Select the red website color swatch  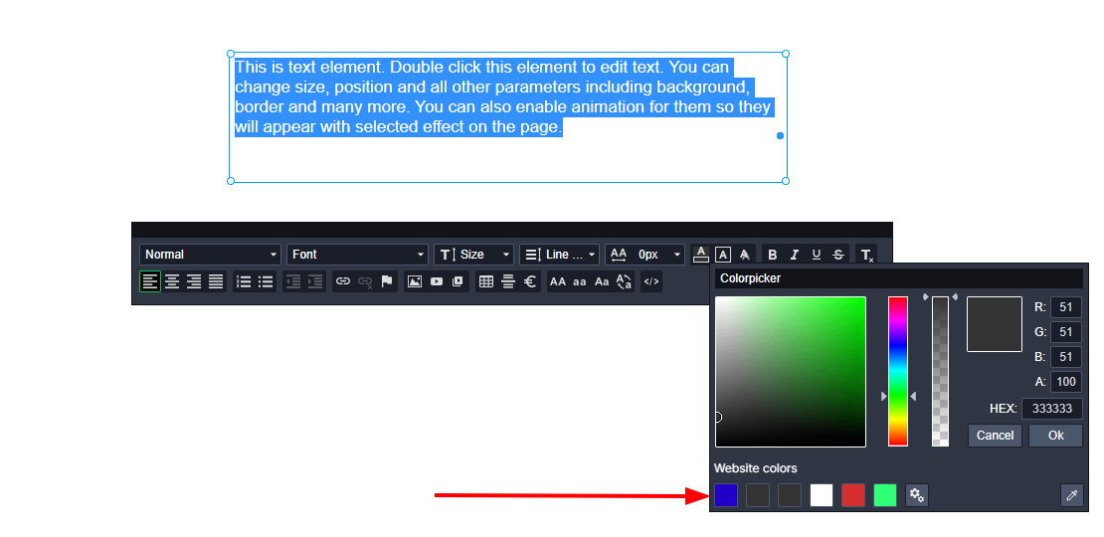(853, 495)
